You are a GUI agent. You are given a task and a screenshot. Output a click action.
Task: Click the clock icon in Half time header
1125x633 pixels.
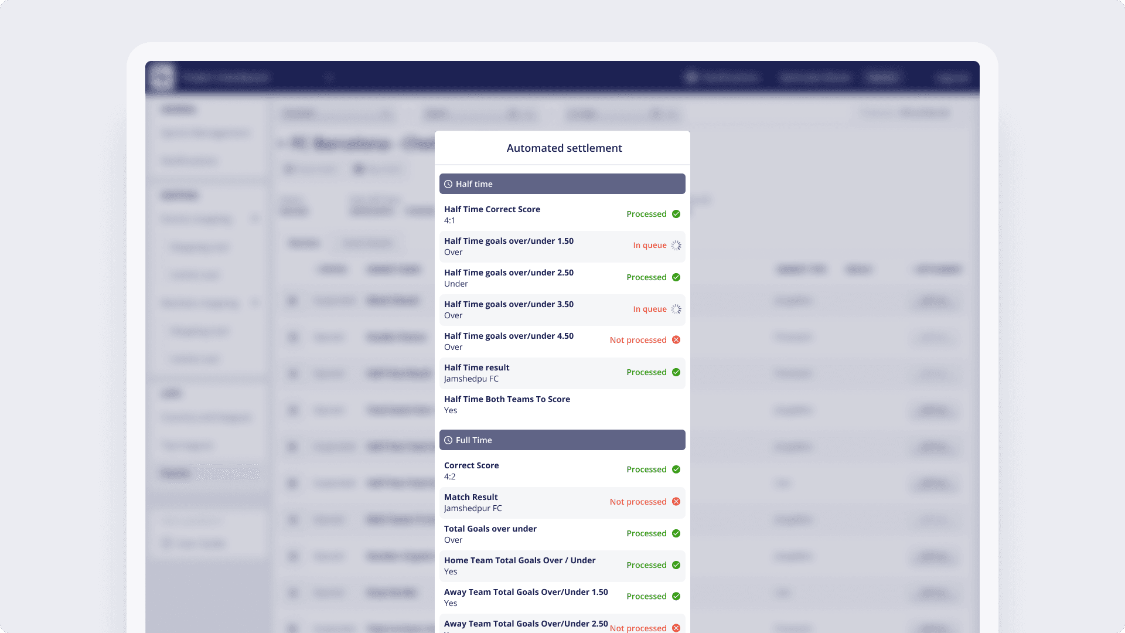(448, 184)
